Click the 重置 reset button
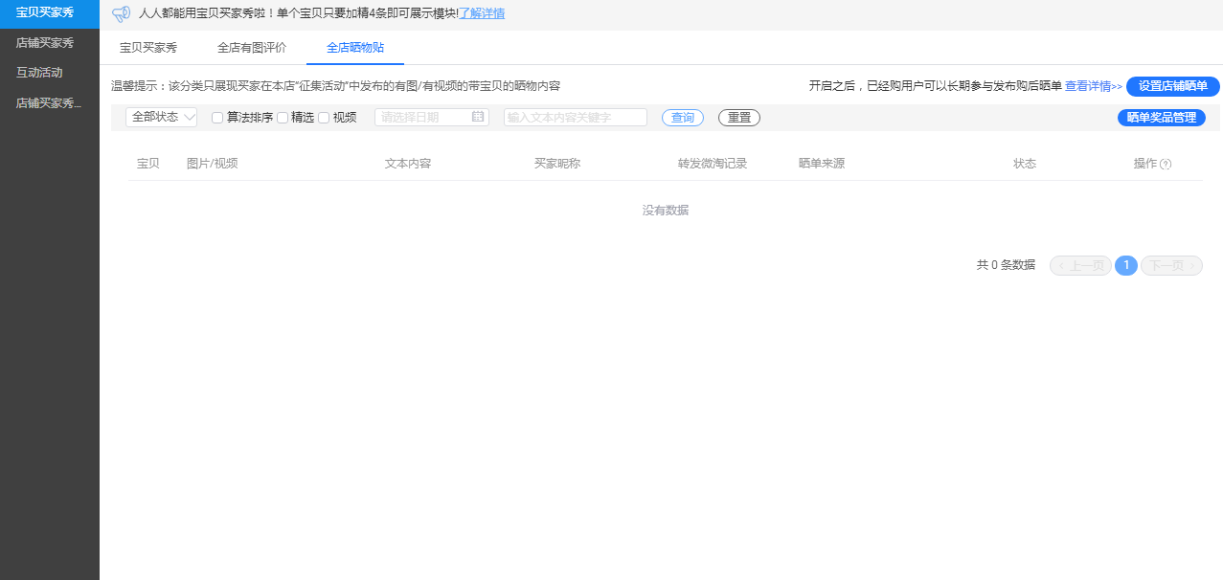The height and width of the screenshot is (580, 1223). pyautogui.click(x=738, y=117)
